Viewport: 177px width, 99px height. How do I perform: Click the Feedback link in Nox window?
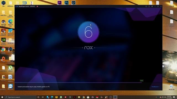[x=155, y=87]
